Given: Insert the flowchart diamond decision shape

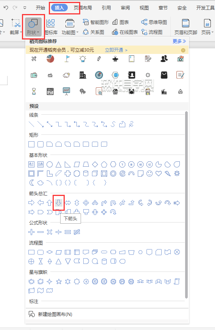Looking at the screenshot, I should pos(50,252).
